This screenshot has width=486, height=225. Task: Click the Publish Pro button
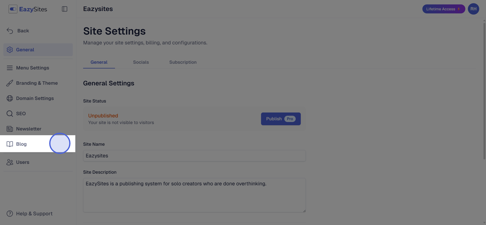point(281,119)
